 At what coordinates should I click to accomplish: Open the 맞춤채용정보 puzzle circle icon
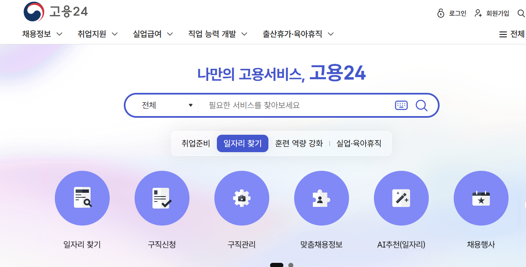tap(322, 198)
